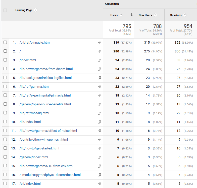Open external icon for from-dicom.html row
Viewport: 197px width, 188px height.
[100, 69]
